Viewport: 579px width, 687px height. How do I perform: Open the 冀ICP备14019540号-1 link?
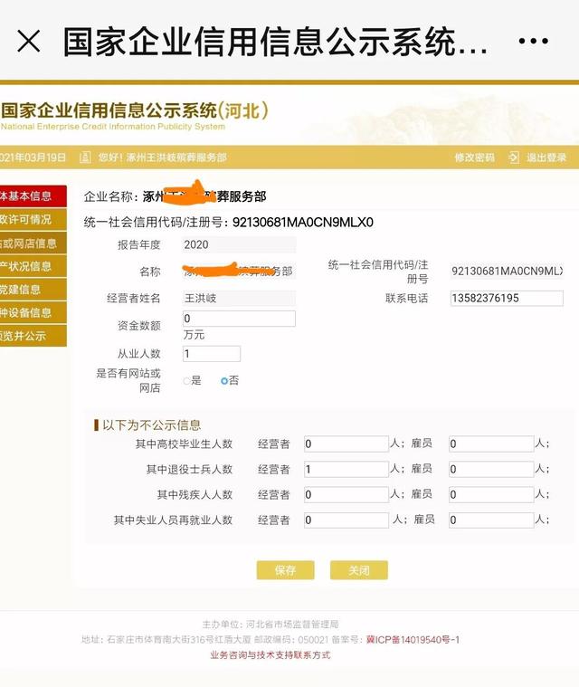(x=413, y=640)
